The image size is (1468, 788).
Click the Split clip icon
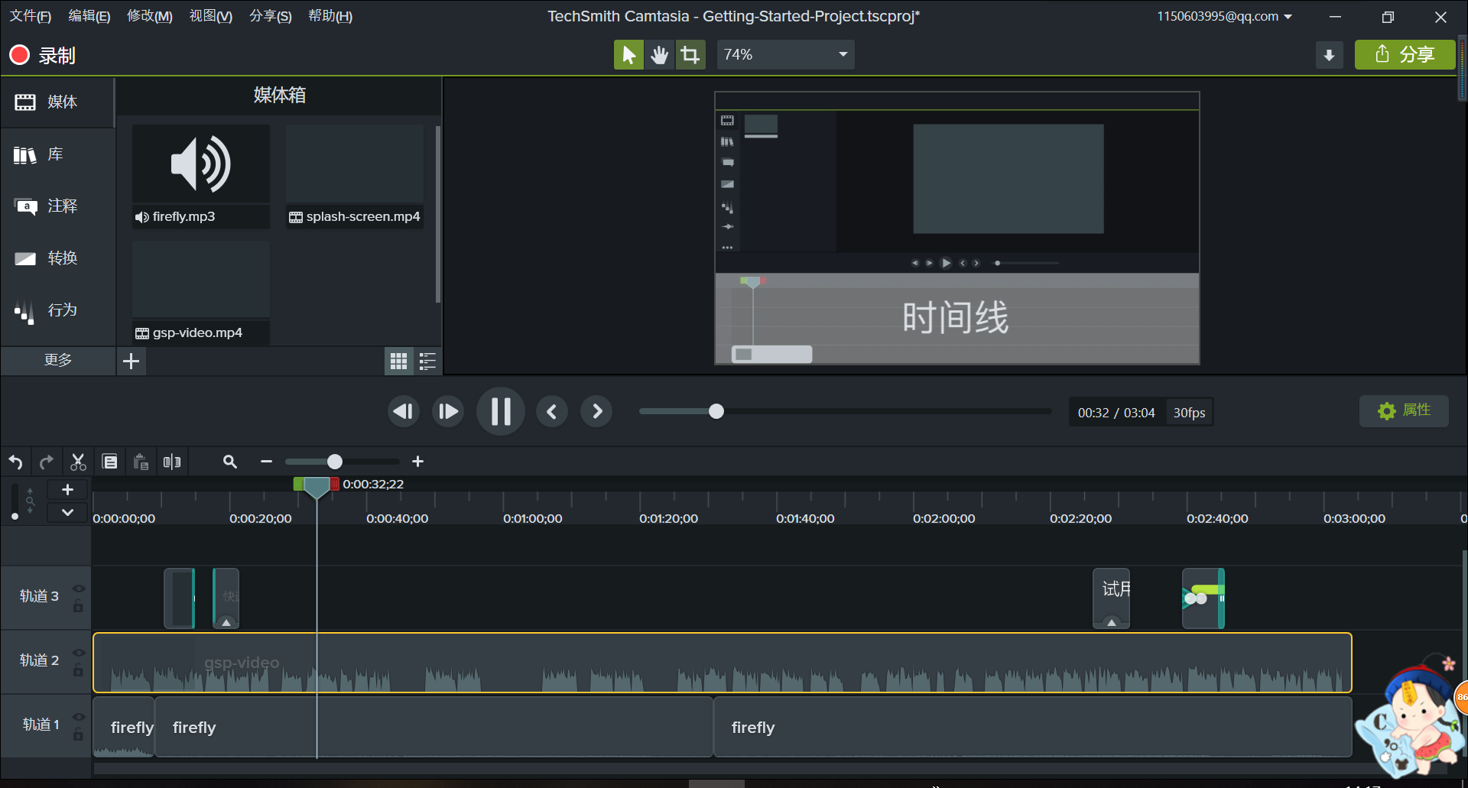coord(172,462)
